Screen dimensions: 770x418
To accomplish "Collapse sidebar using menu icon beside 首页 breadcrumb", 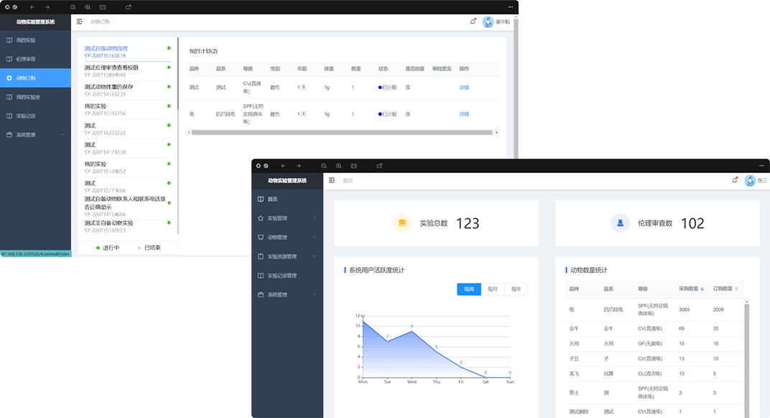I will tap(332, 180).
